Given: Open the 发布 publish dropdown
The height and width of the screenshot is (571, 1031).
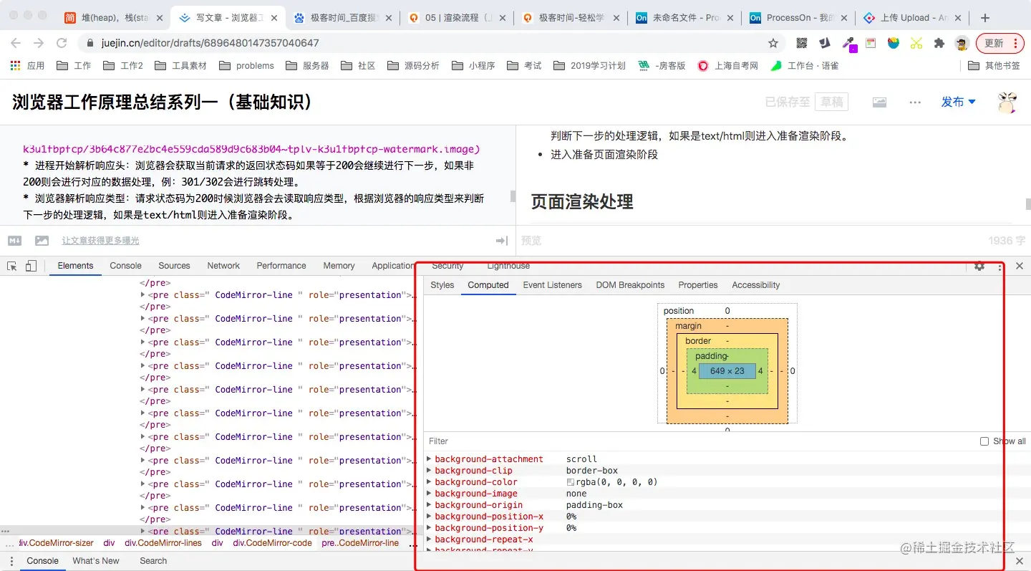Looking at the screenshot, I should click(959, 102).
